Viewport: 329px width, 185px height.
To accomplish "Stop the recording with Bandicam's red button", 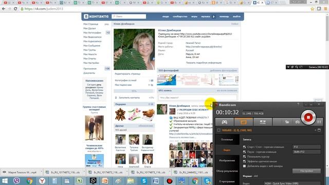I will coord(308,118).
